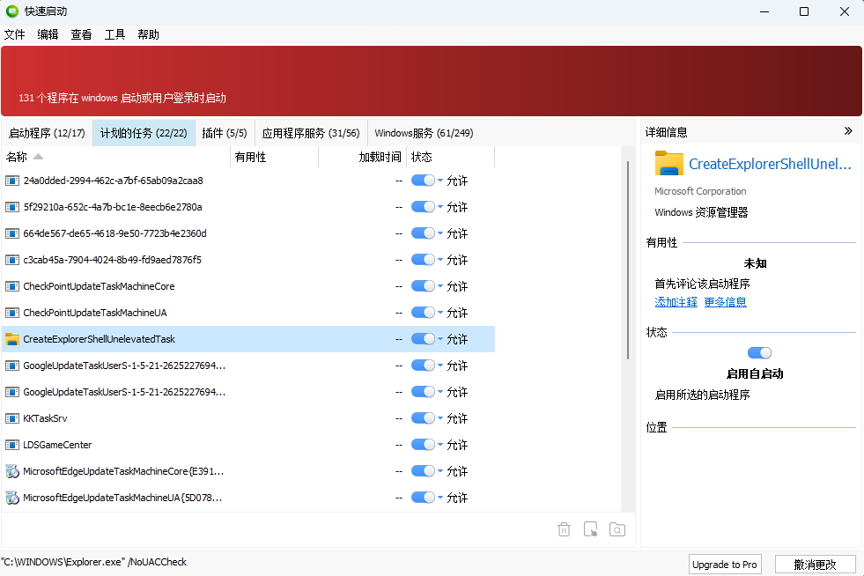Click the MicrosoftEdgeUpdateTaskMachineCore installer icon
The width and height of the screenshot is (864, 576).
click(12, 471)
